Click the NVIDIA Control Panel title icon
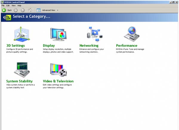 click(2, 2)
